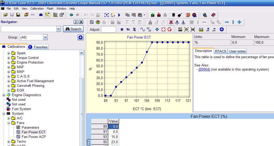
Task: Click the Navigator help question mark button
Action: 76,22
